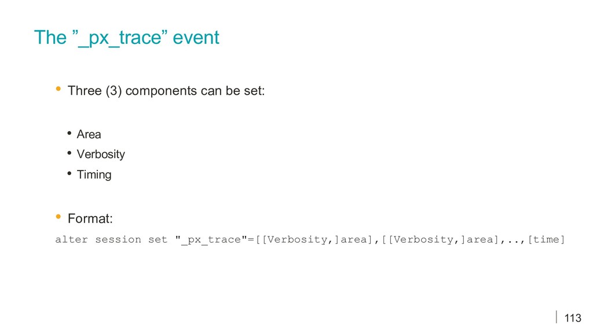The height and width of the screenshot is (333, 593).
Task: Click the slide title "_px_trace" event
Action: (x=127, y=38)
